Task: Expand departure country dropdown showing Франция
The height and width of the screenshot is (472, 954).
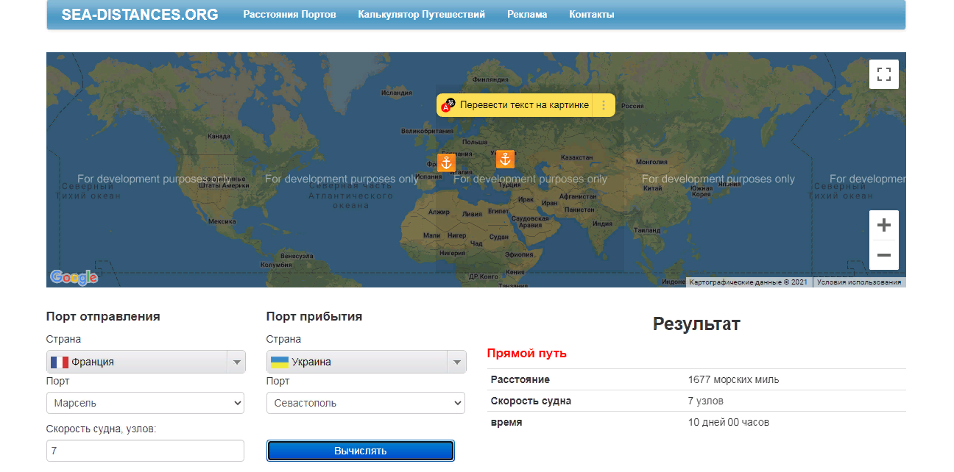Action: click(x=145, y=362)
